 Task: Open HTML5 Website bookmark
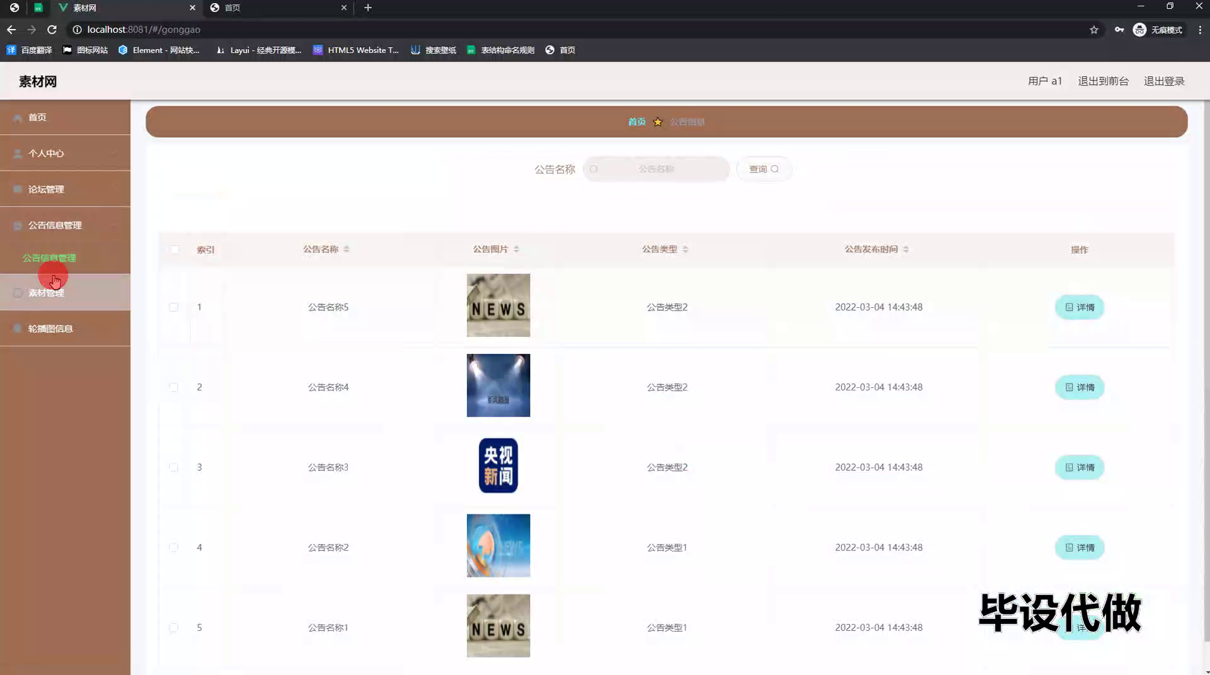tap(356, 50)
